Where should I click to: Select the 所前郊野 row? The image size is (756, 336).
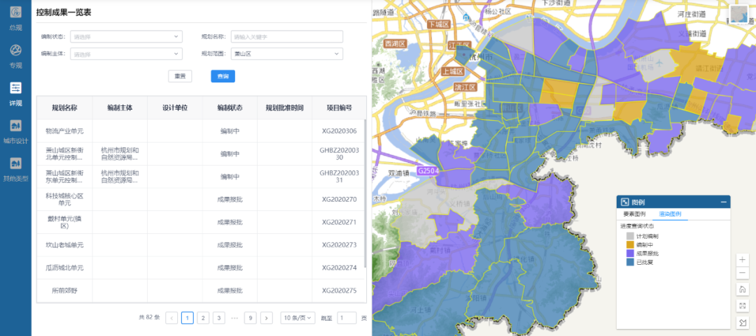[x=200, y=291]
